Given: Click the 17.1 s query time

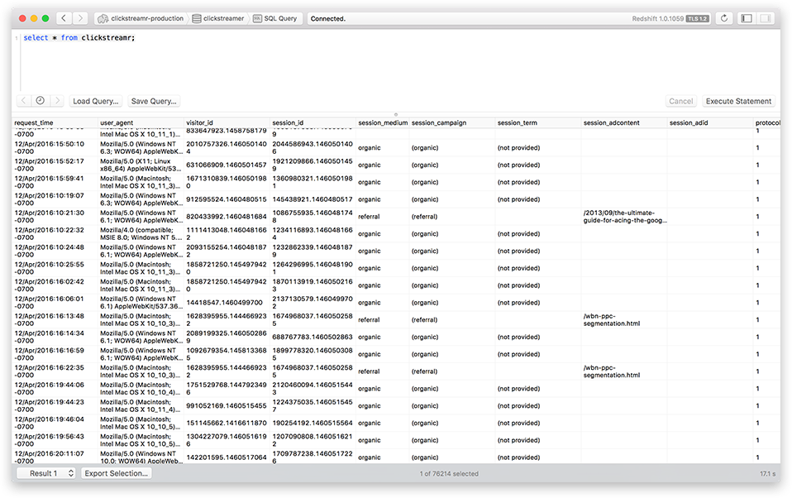Looking at the screenshot, I should click(767, 474).
